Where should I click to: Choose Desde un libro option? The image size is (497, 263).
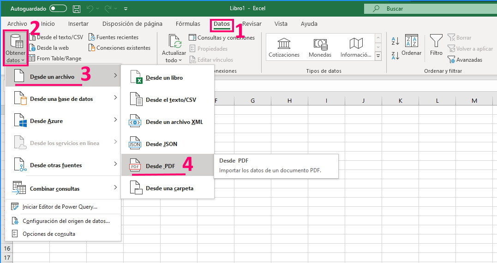pyautogui.click(x=168, y=77)
